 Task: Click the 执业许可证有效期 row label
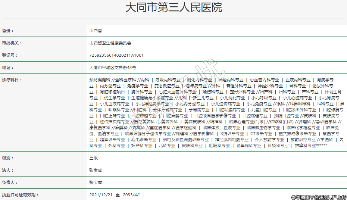(20, 195)
